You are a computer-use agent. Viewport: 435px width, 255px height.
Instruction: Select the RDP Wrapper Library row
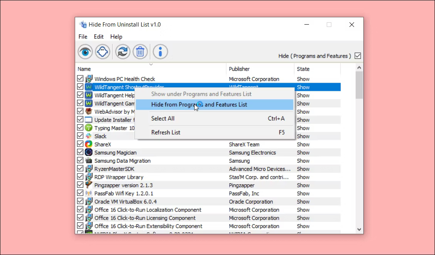[208, 177]
